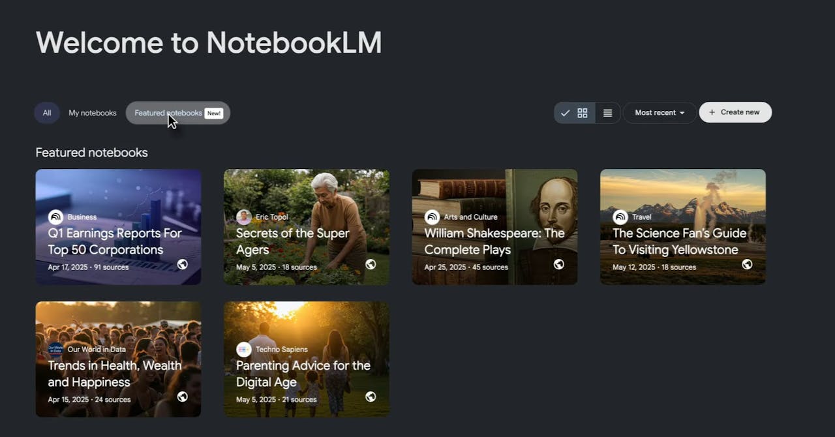This screenshot has height=437, width=835.
Task: Click the "Featured notebooks" section heading
Action: [92, 153]
